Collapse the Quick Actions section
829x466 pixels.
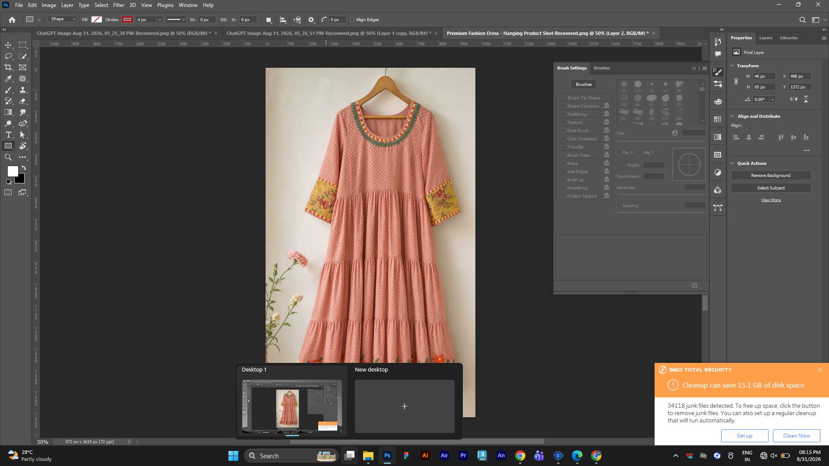(732, 163)
